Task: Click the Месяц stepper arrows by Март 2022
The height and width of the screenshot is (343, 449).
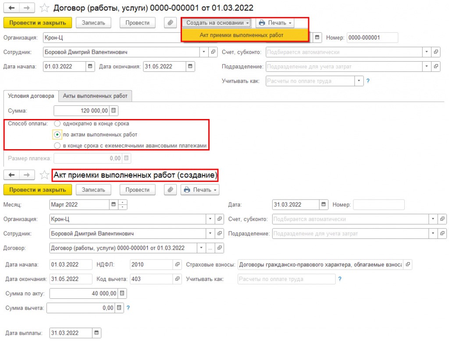Action: [x=123, y=205]
